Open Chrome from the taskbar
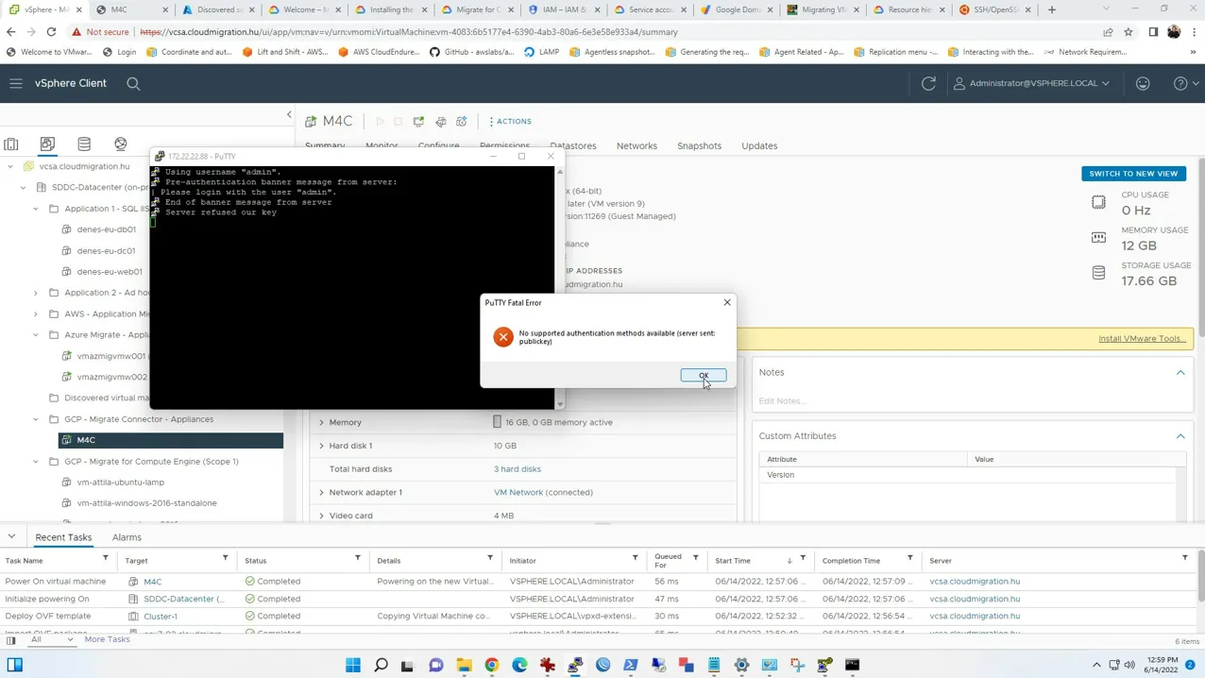1205x678 pixels. [492, 665]
